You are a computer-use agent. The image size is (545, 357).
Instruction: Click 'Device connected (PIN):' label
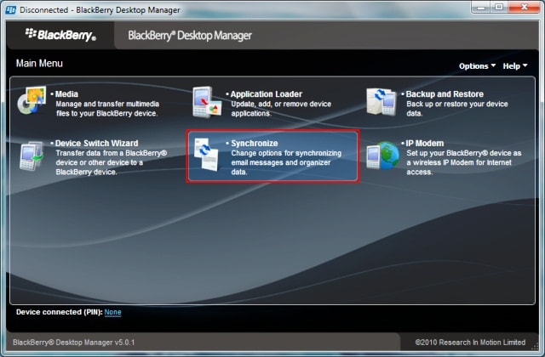click(x=60, y=312)
